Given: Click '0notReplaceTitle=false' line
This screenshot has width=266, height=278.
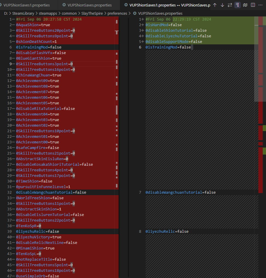Looking at the screenshot, I should click(41, 259).
